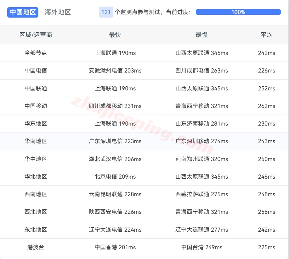Open the 海外地区 tab
This screenshot has width=289, height=259.
[58, 12]
